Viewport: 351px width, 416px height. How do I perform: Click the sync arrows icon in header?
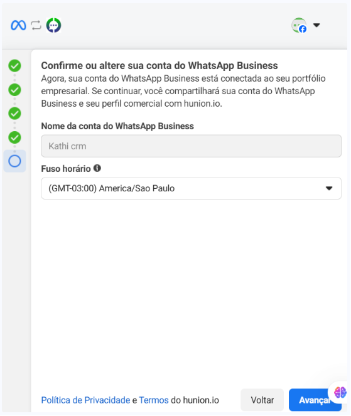36,26
